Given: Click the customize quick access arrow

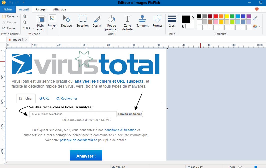Looking at the screenshot, I should [23, 2].
